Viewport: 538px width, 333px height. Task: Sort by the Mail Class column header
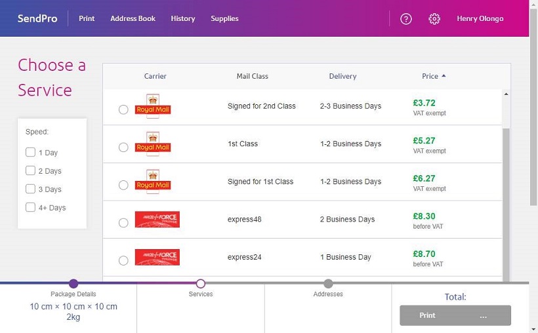tap(252, 76)
